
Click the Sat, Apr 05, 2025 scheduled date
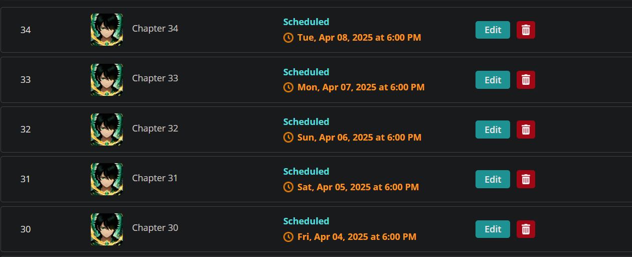358,187
